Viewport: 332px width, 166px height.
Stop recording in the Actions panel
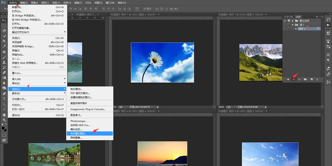(x=288, y=79)
